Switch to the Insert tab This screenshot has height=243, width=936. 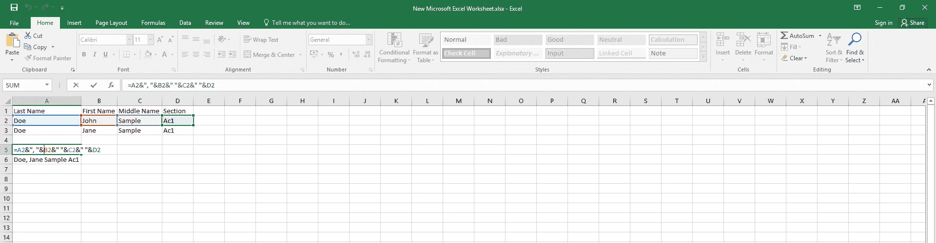pos(74,23)
